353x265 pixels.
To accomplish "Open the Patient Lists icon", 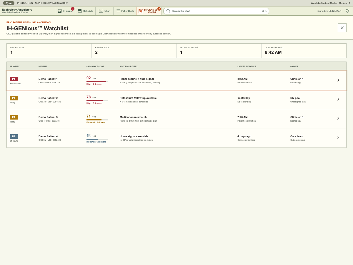I will 118,11.
